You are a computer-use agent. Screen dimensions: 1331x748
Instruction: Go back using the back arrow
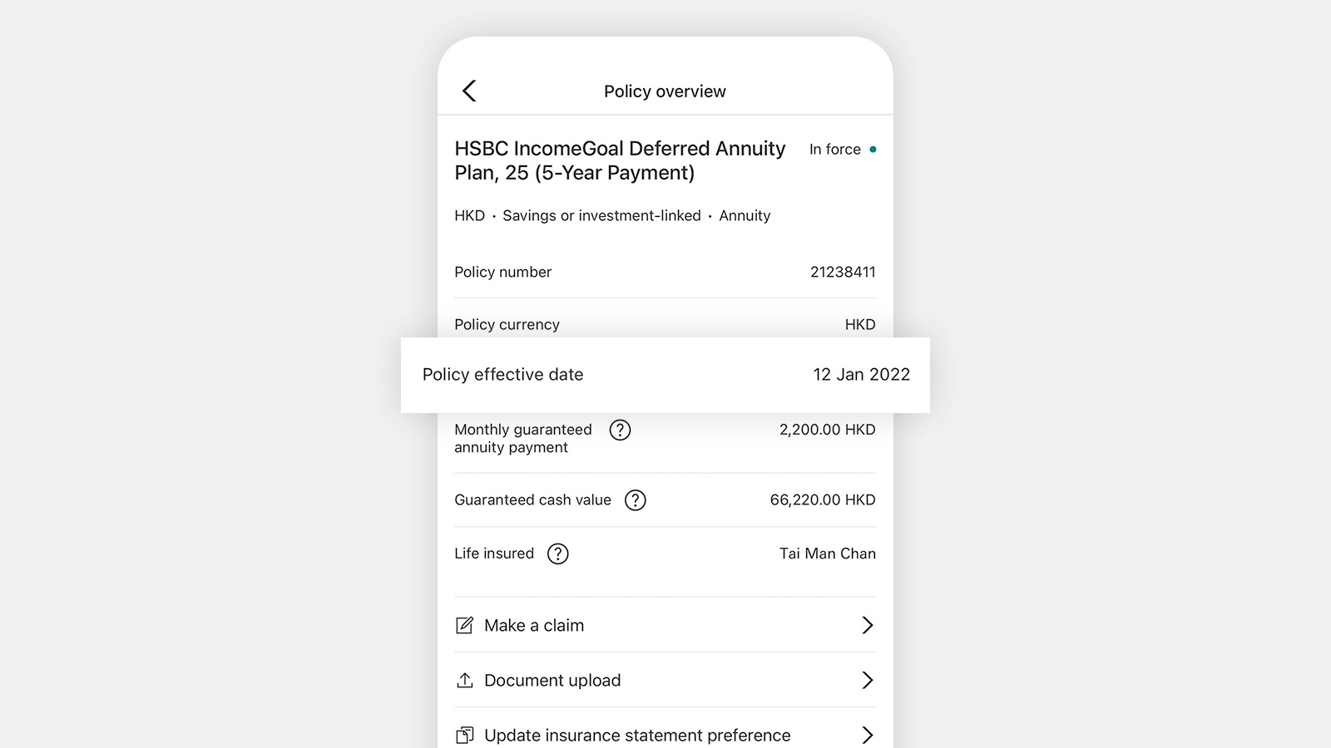point(469,91)
